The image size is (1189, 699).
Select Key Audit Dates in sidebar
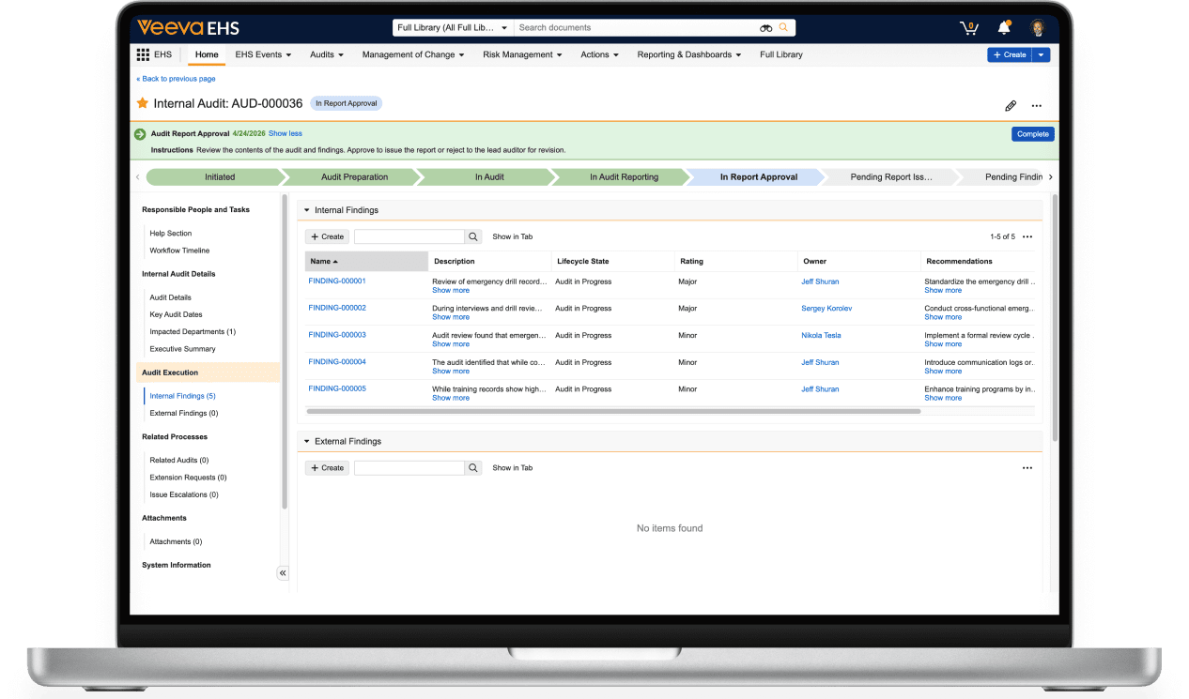[176, 314]
